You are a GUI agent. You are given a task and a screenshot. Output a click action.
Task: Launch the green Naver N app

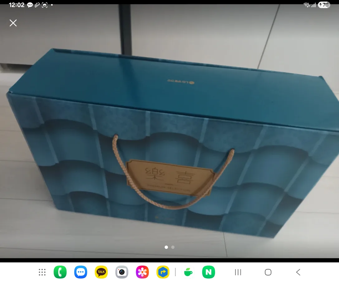point(208,272)
